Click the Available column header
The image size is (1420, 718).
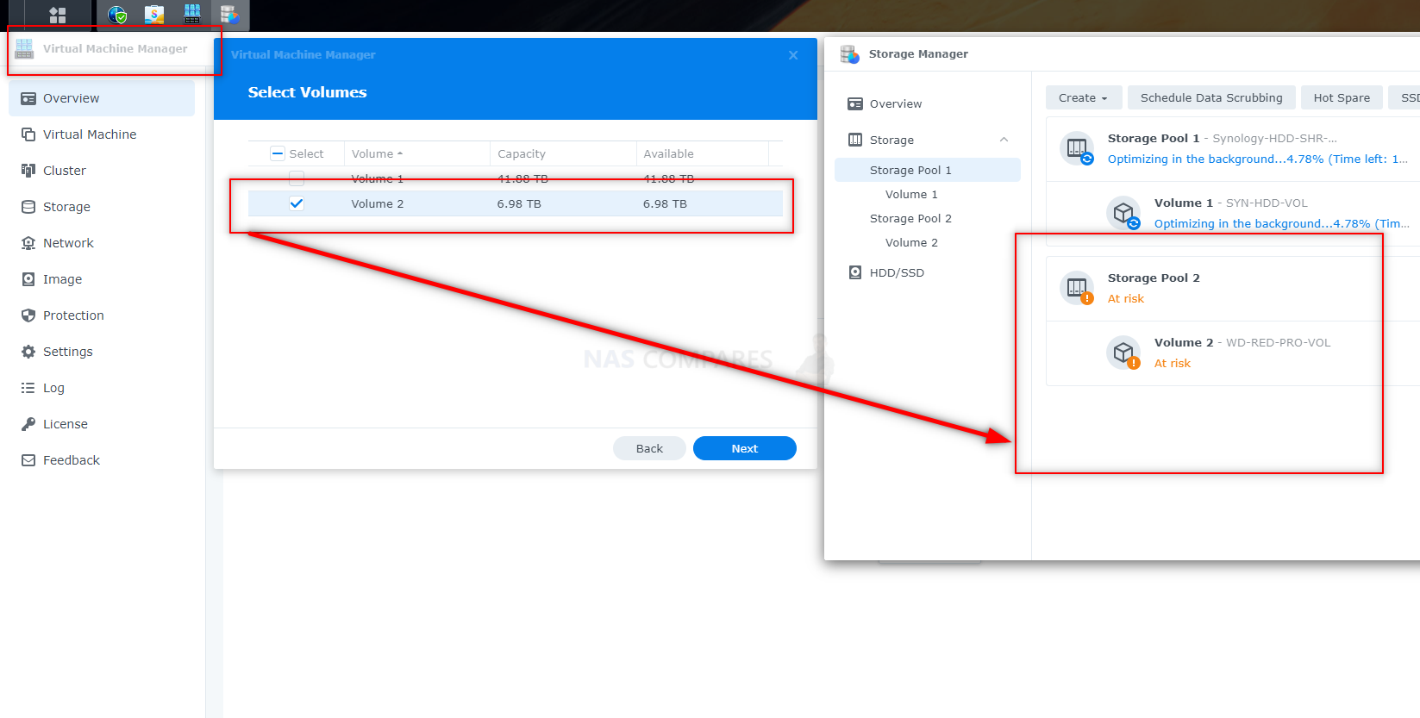pos(702,153)
